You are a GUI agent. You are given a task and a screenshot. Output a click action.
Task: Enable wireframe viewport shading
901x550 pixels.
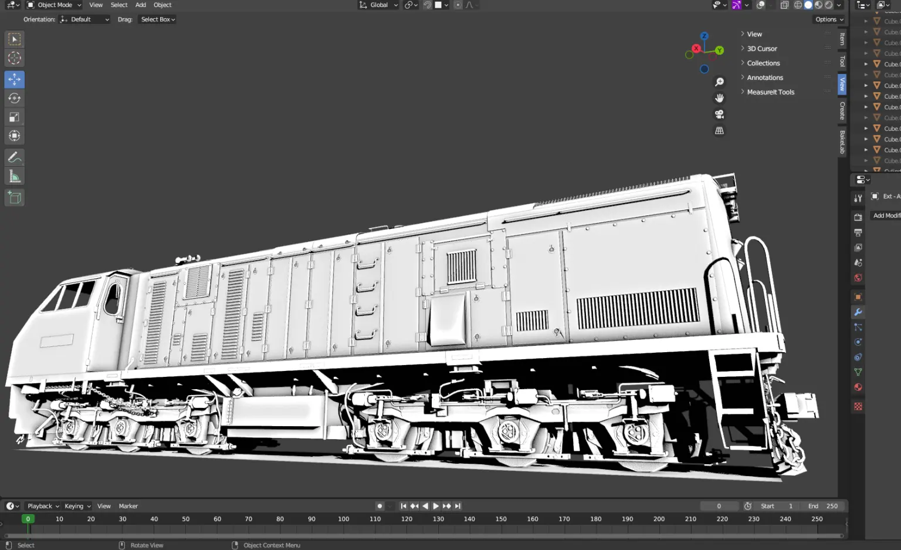pos(798,5)
